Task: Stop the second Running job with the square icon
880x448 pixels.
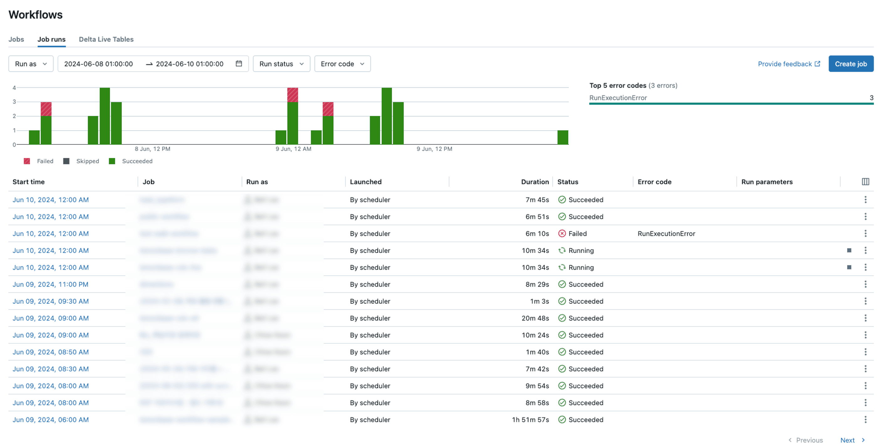Action: pyautogui.click(x=849, y=267)
